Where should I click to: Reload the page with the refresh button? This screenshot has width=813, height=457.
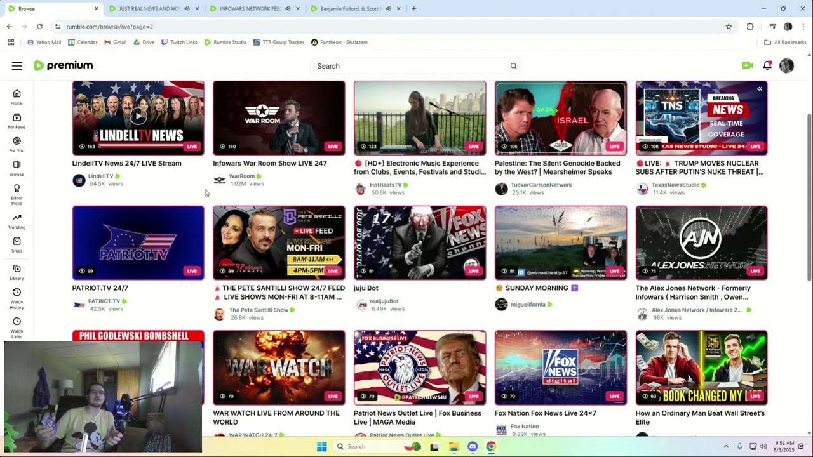click(39, 27)
